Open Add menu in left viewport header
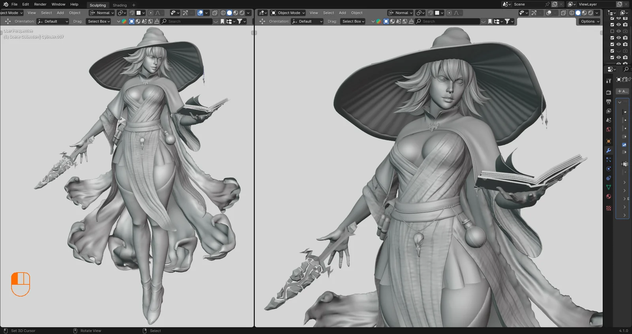This screenshot has width=632, height=334. pos(60,13)
